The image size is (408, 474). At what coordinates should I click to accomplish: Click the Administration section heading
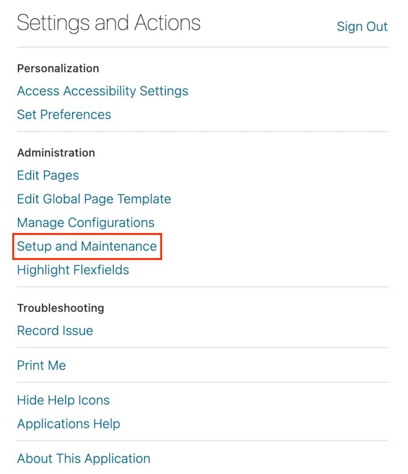point(56,153)
